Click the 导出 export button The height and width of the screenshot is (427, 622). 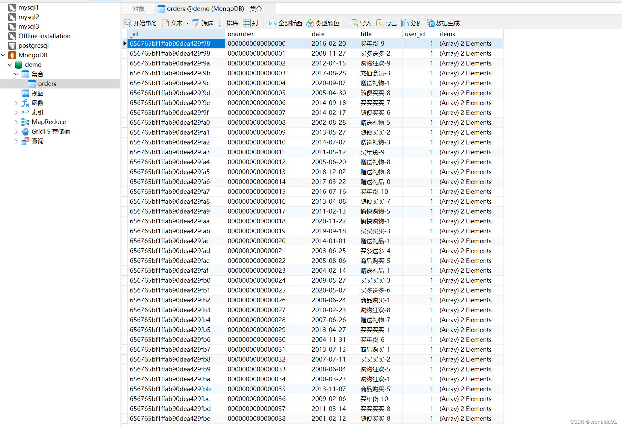pos(386,23)
